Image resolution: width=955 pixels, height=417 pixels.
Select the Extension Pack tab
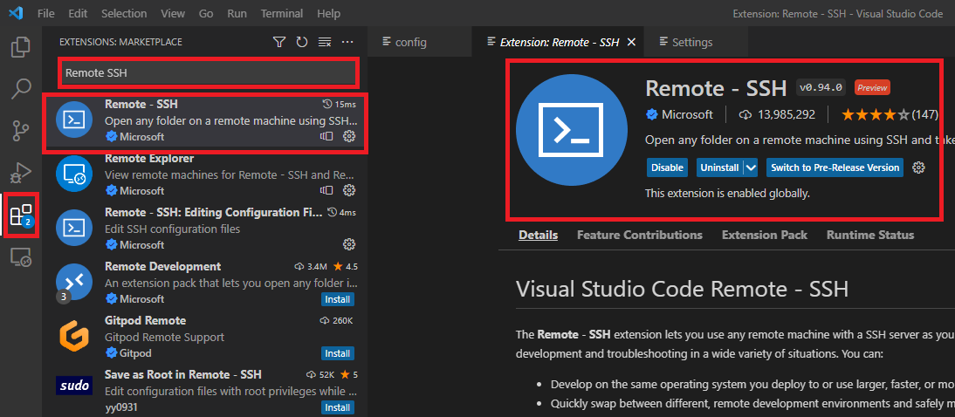click(765, 235)
